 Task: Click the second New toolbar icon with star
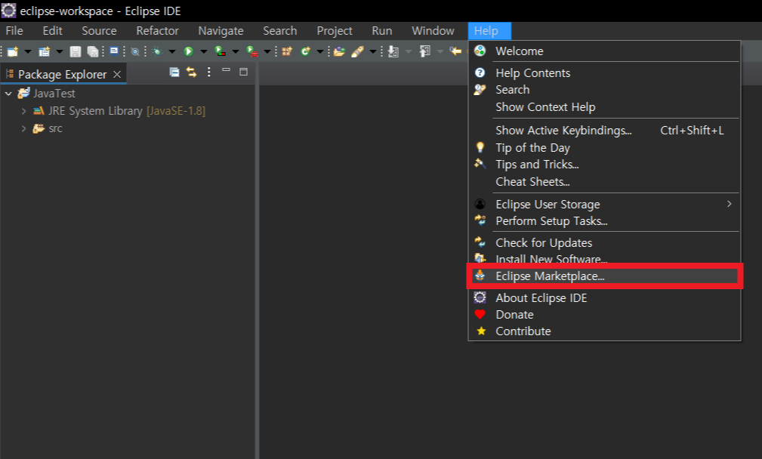(45, 51)
